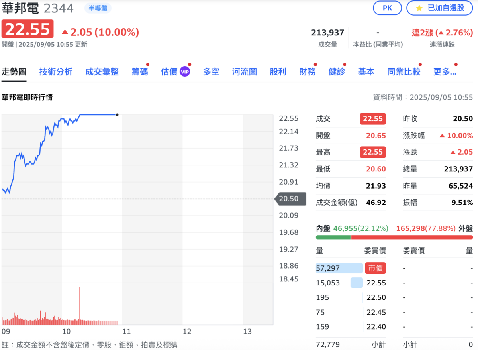This screenshot has height=350, width=478.
Task: Open the 成交彙整 tab
Action: [102, 72]
